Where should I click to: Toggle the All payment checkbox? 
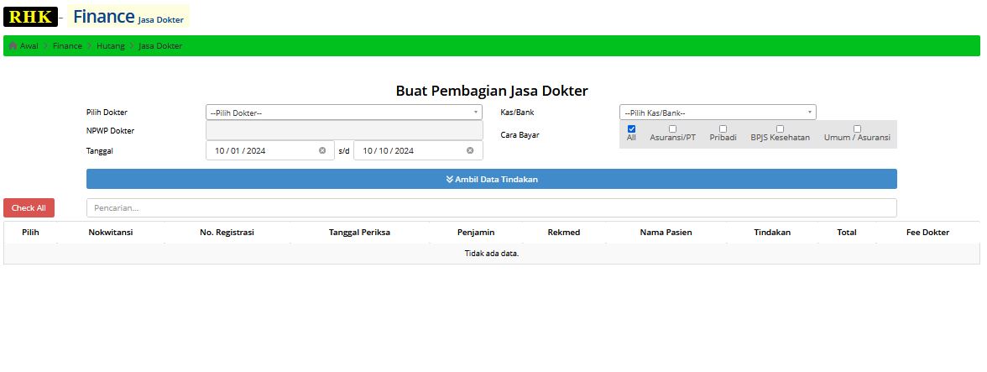click(631, 129)
